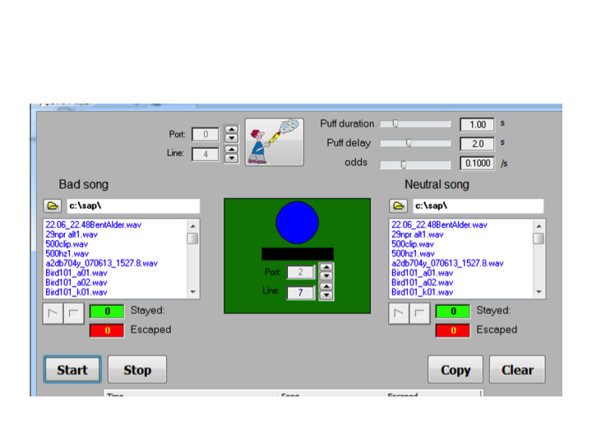Viewport: 592px width, 444px height.
Task: Click the blue circle in green panel
Action: 297,222
